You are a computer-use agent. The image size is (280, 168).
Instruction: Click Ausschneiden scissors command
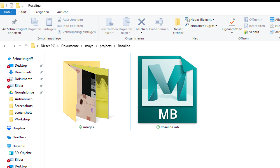click(x=70, y=20)
